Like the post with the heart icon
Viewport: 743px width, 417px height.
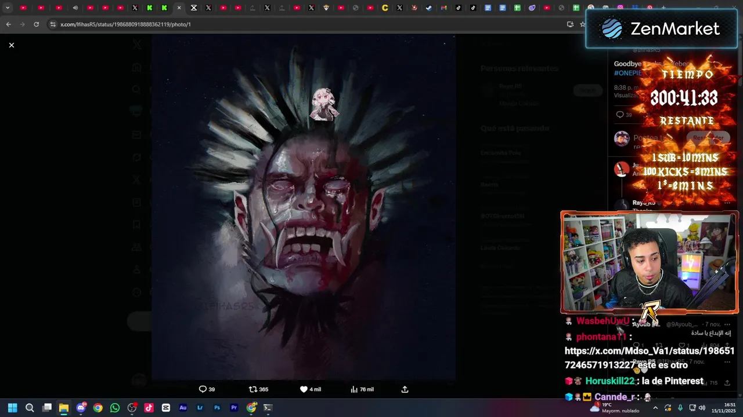click(310, 389)
